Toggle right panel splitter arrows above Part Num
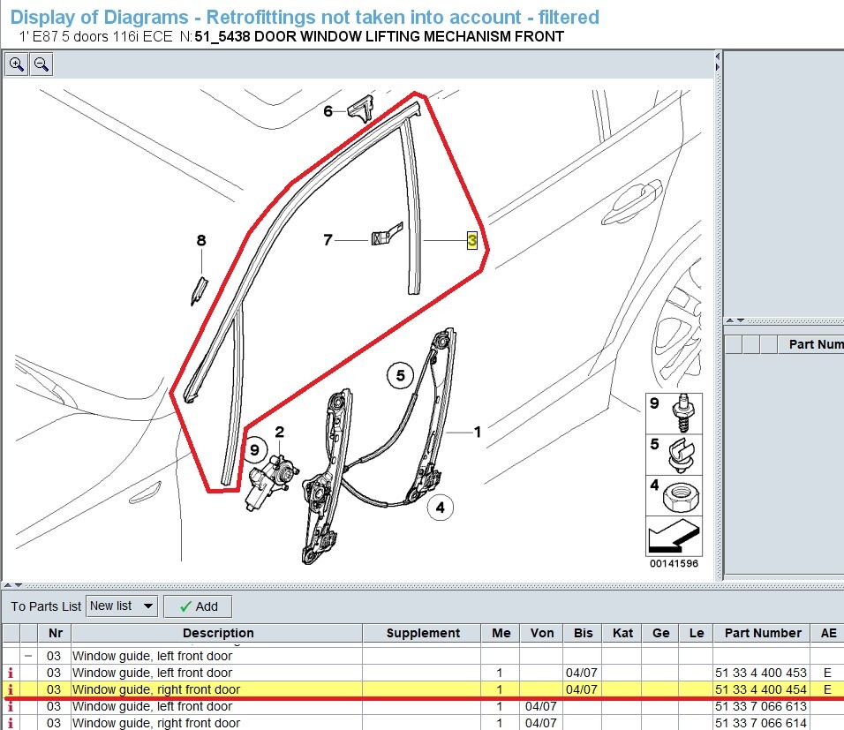The image size is (844, 730). pyautogui.click(x=735, y=320)
